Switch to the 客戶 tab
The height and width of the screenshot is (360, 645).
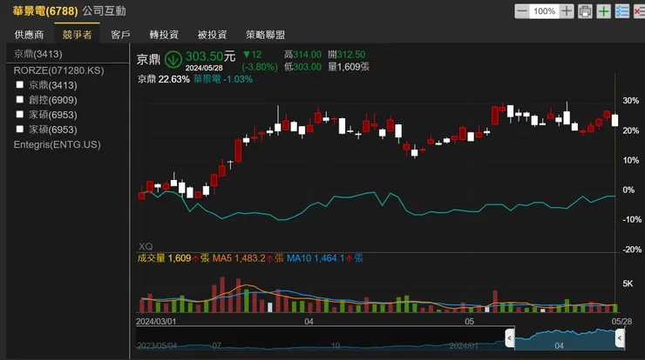(x=120, y=35)
